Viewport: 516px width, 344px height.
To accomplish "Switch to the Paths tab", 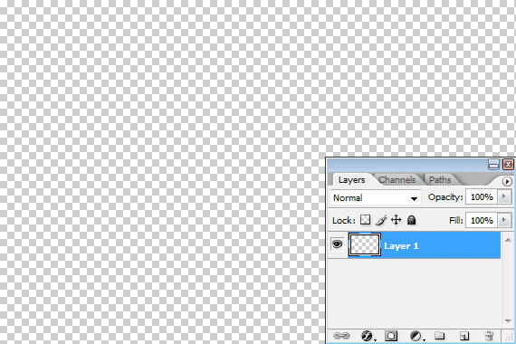I will click(440, 180).
